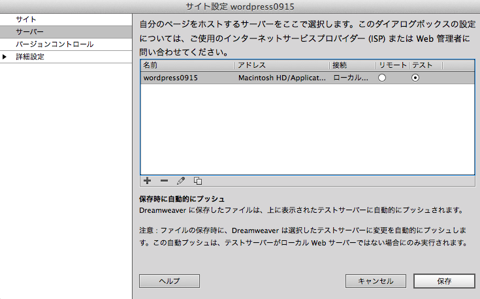Viewport: 480px width, 299px height.
Task: Click 名前 column header
Action: click(x=187, y=65)
